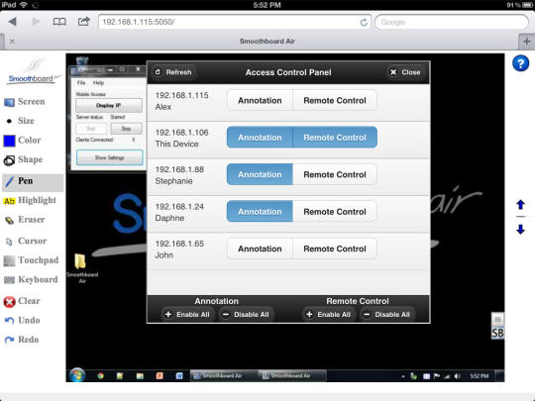
Task: Close the Access Control Panel
Action: point(405,72)
